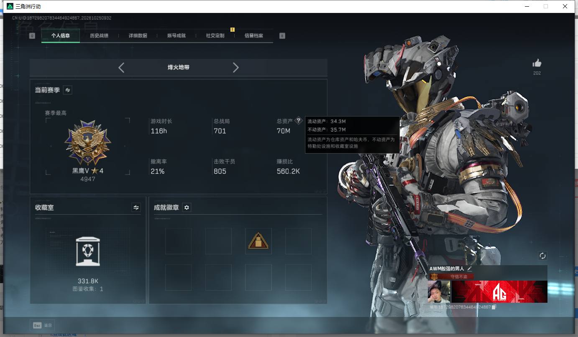This screenshot has width=578, height=337.
Task: Click the question mark beside 总资产
Action: [x=298, y=121]
